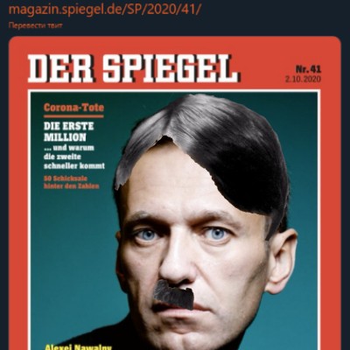This screenshot has height=350, width=350.
Task: Click the '2.10.2020' issue date
Action: click(304, 79)
